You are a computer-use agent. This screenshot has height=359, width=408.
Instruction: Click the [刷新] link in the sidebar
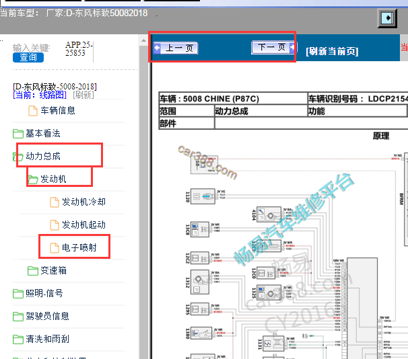coord(83,95)
